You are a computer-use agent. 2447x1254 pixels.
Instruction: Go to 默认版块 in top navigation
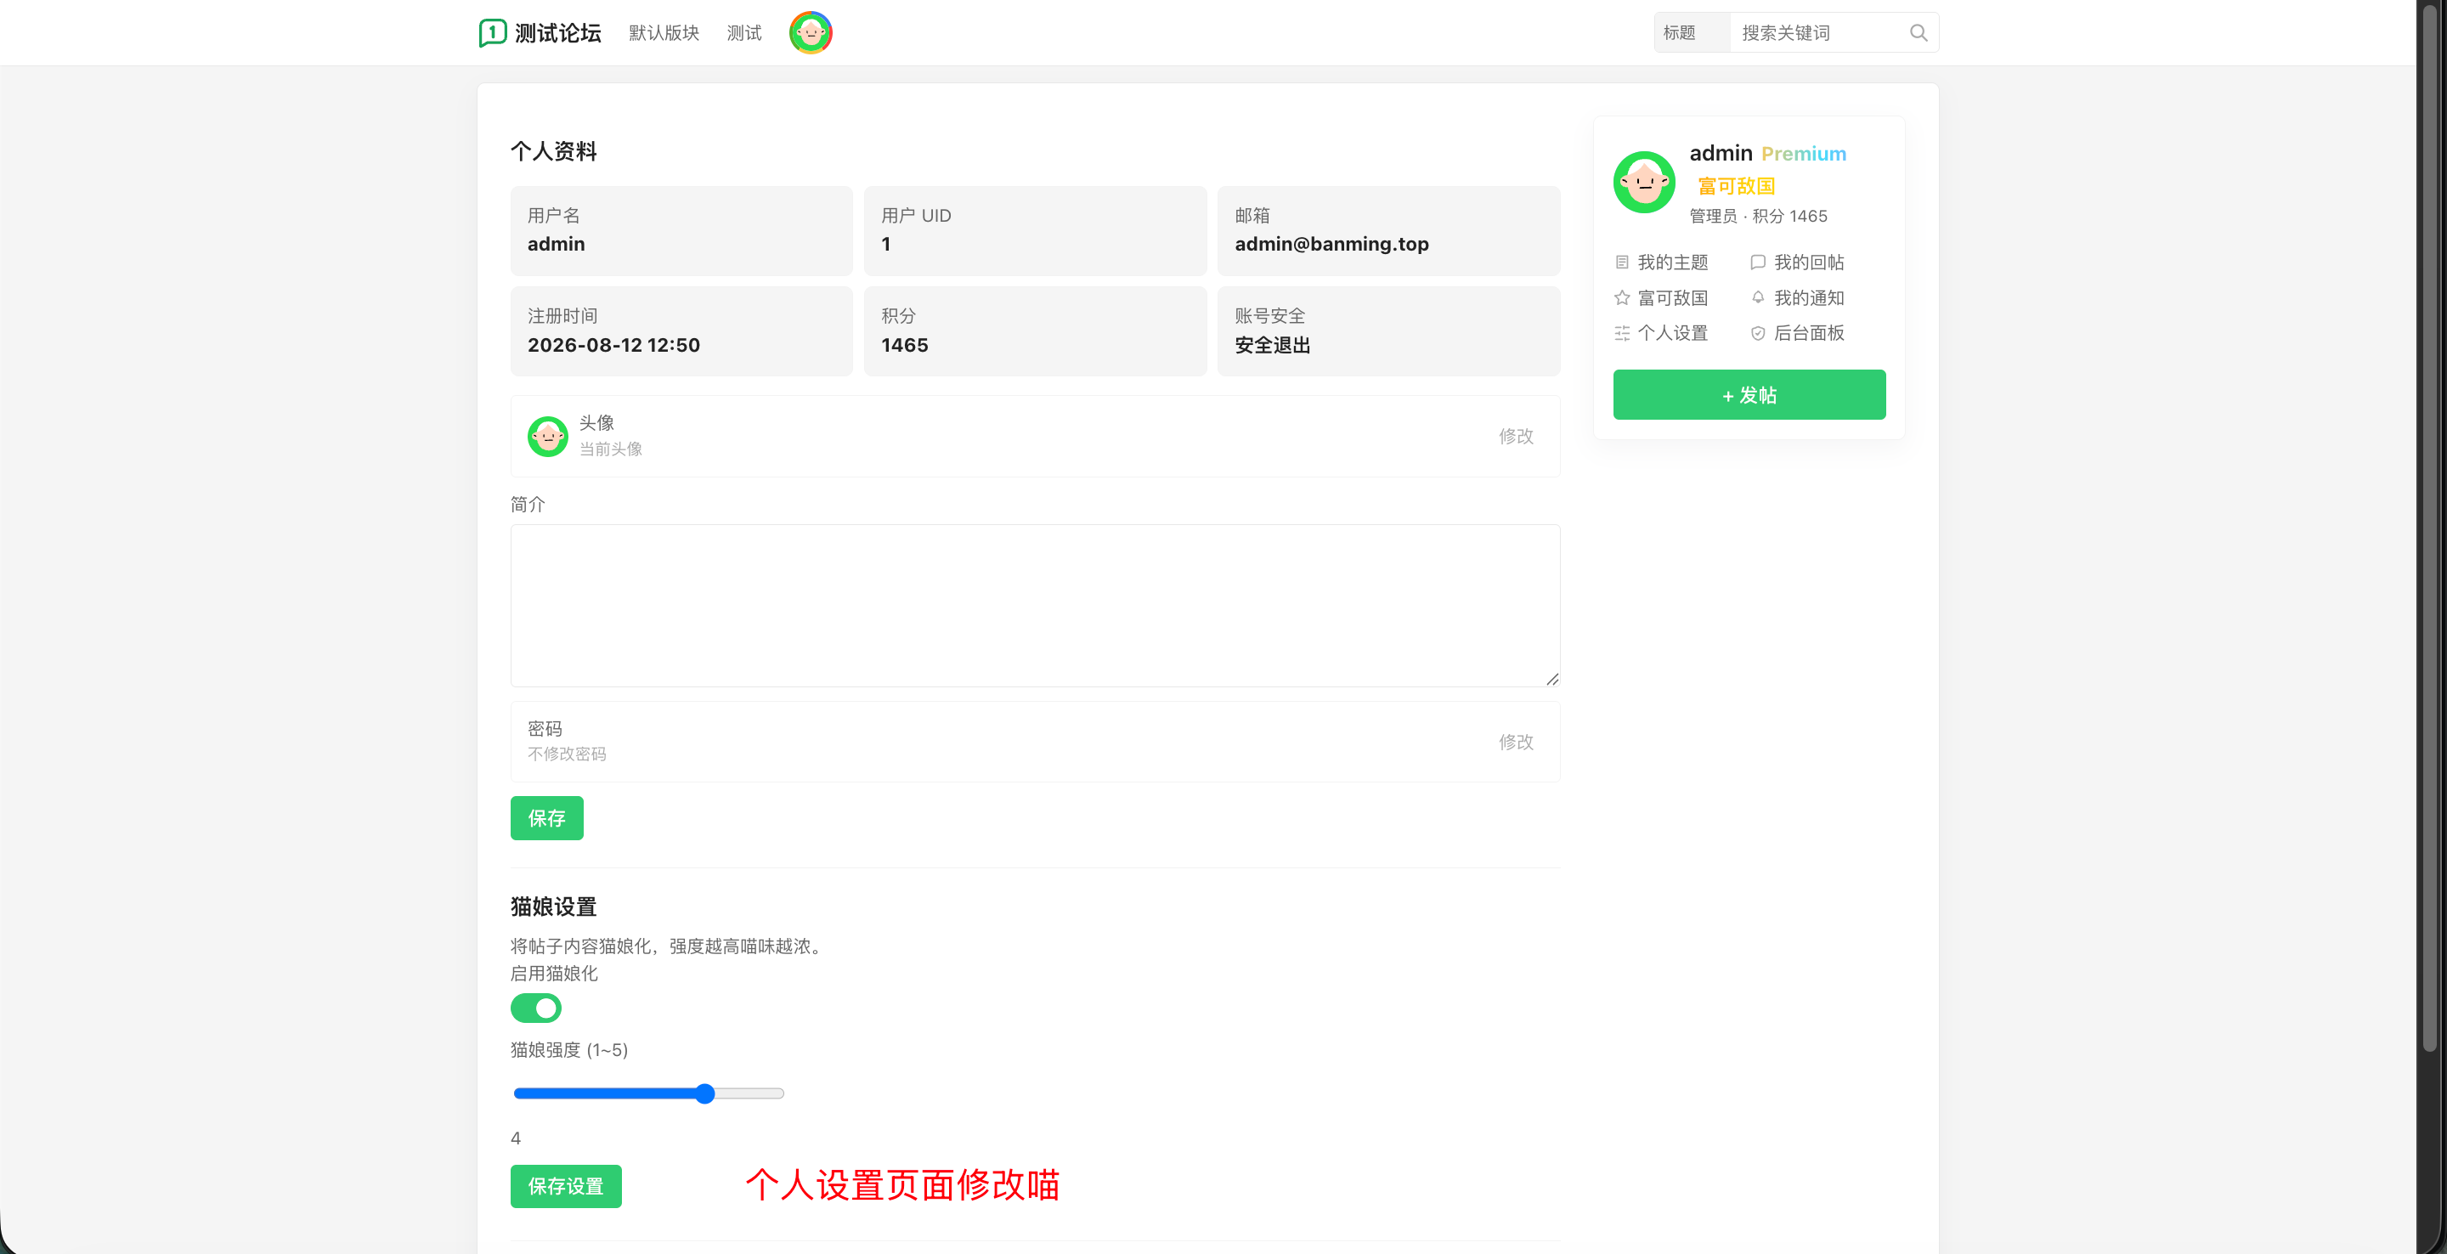pyautogui.click(x=664, y=33)
